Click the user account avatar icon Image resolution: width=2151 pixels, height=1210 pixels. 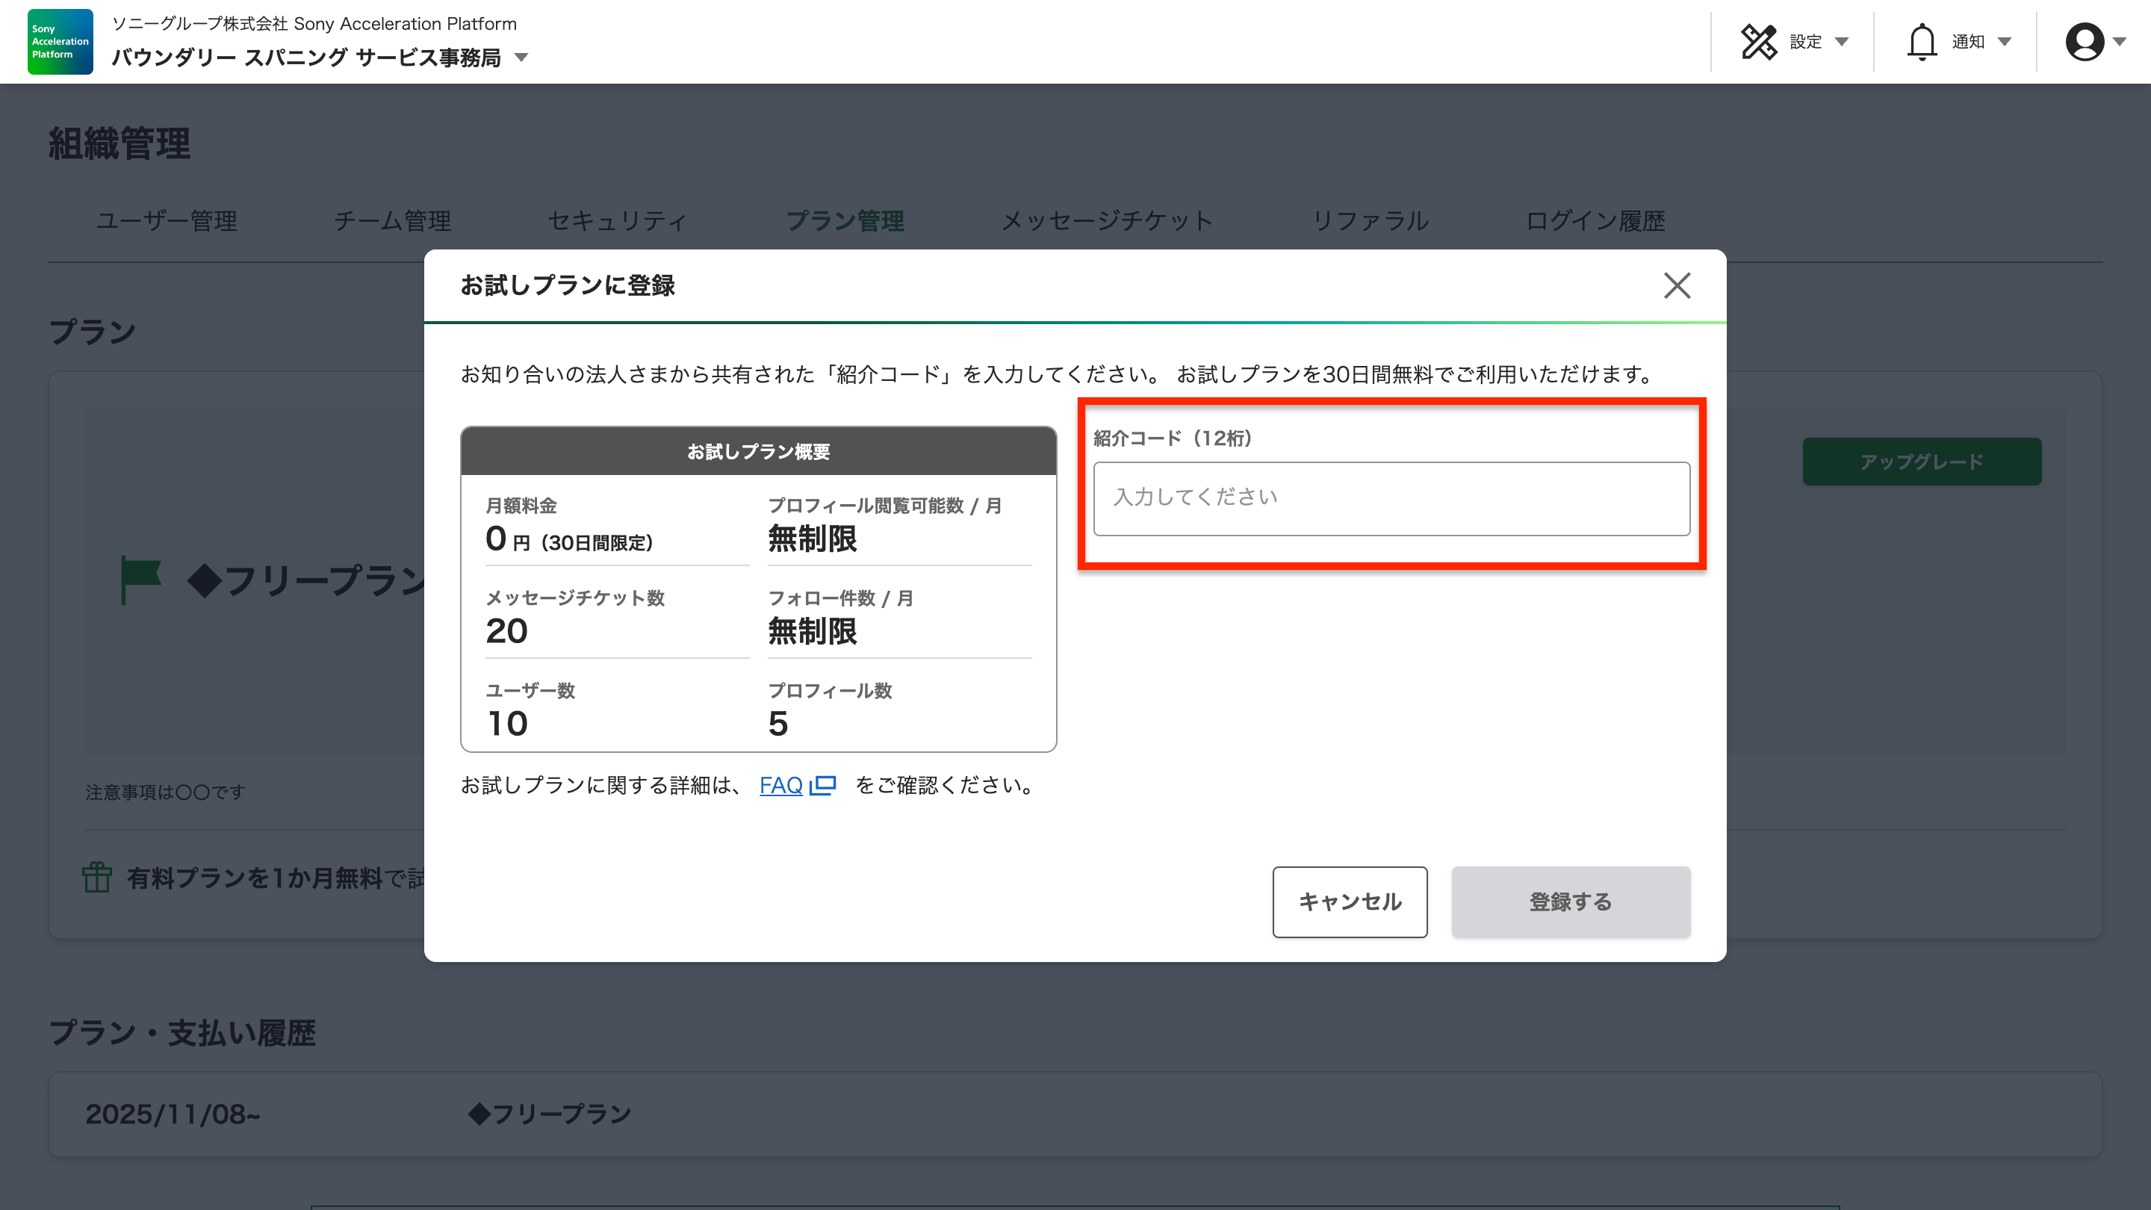tap(2085, 42)
